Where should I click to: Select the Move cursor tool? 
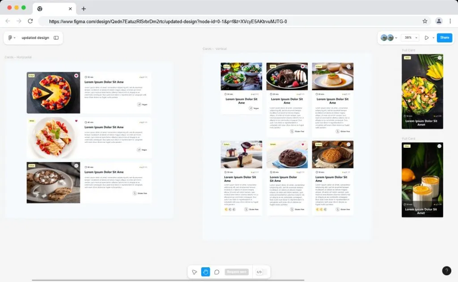pyautogui.click(x=195, y=272)
